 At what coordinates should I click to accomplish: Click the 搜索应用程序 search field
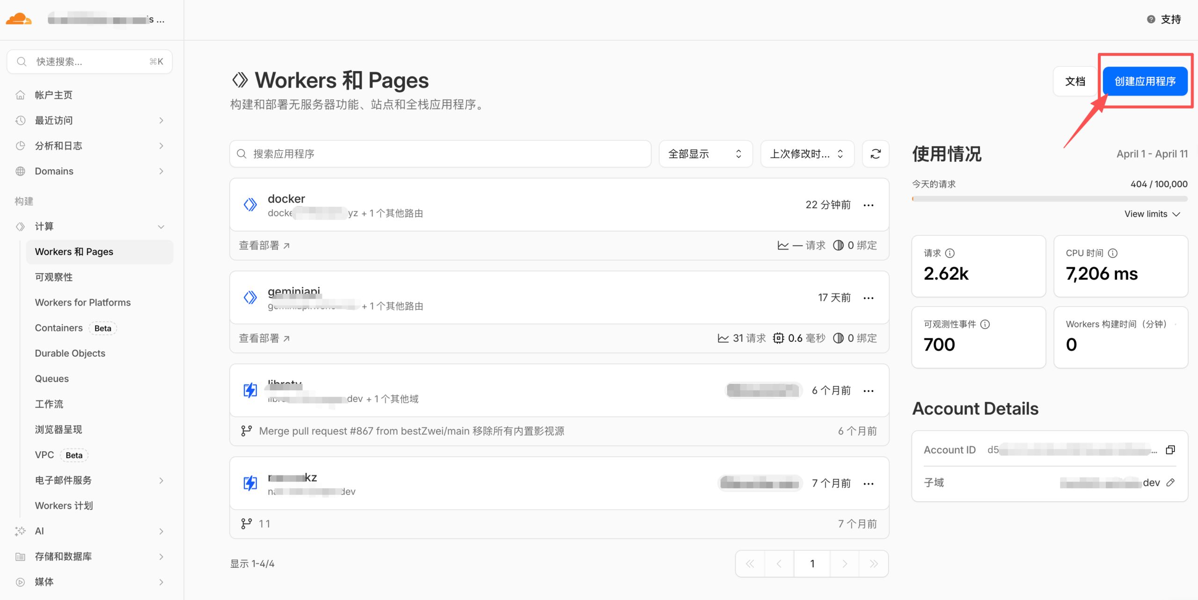(x=440, y=154)
